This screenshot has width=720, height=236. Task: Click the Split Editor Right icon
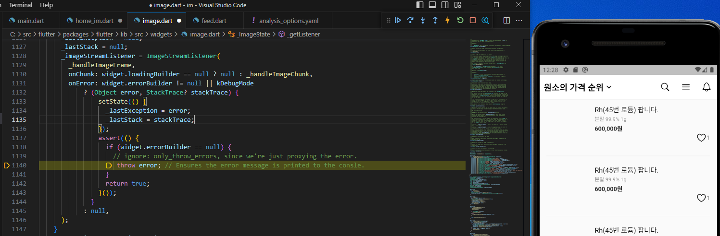point(506,21)
